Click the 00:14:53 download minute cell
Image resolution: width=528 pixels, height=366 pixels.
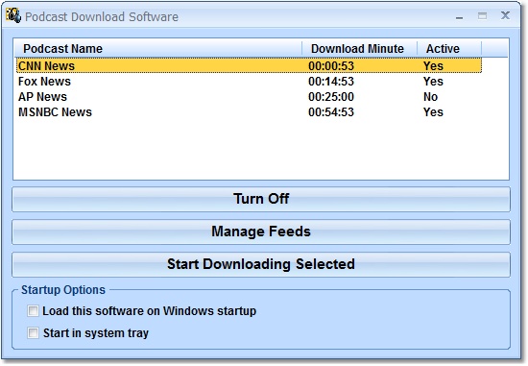(x=331, y=82)
